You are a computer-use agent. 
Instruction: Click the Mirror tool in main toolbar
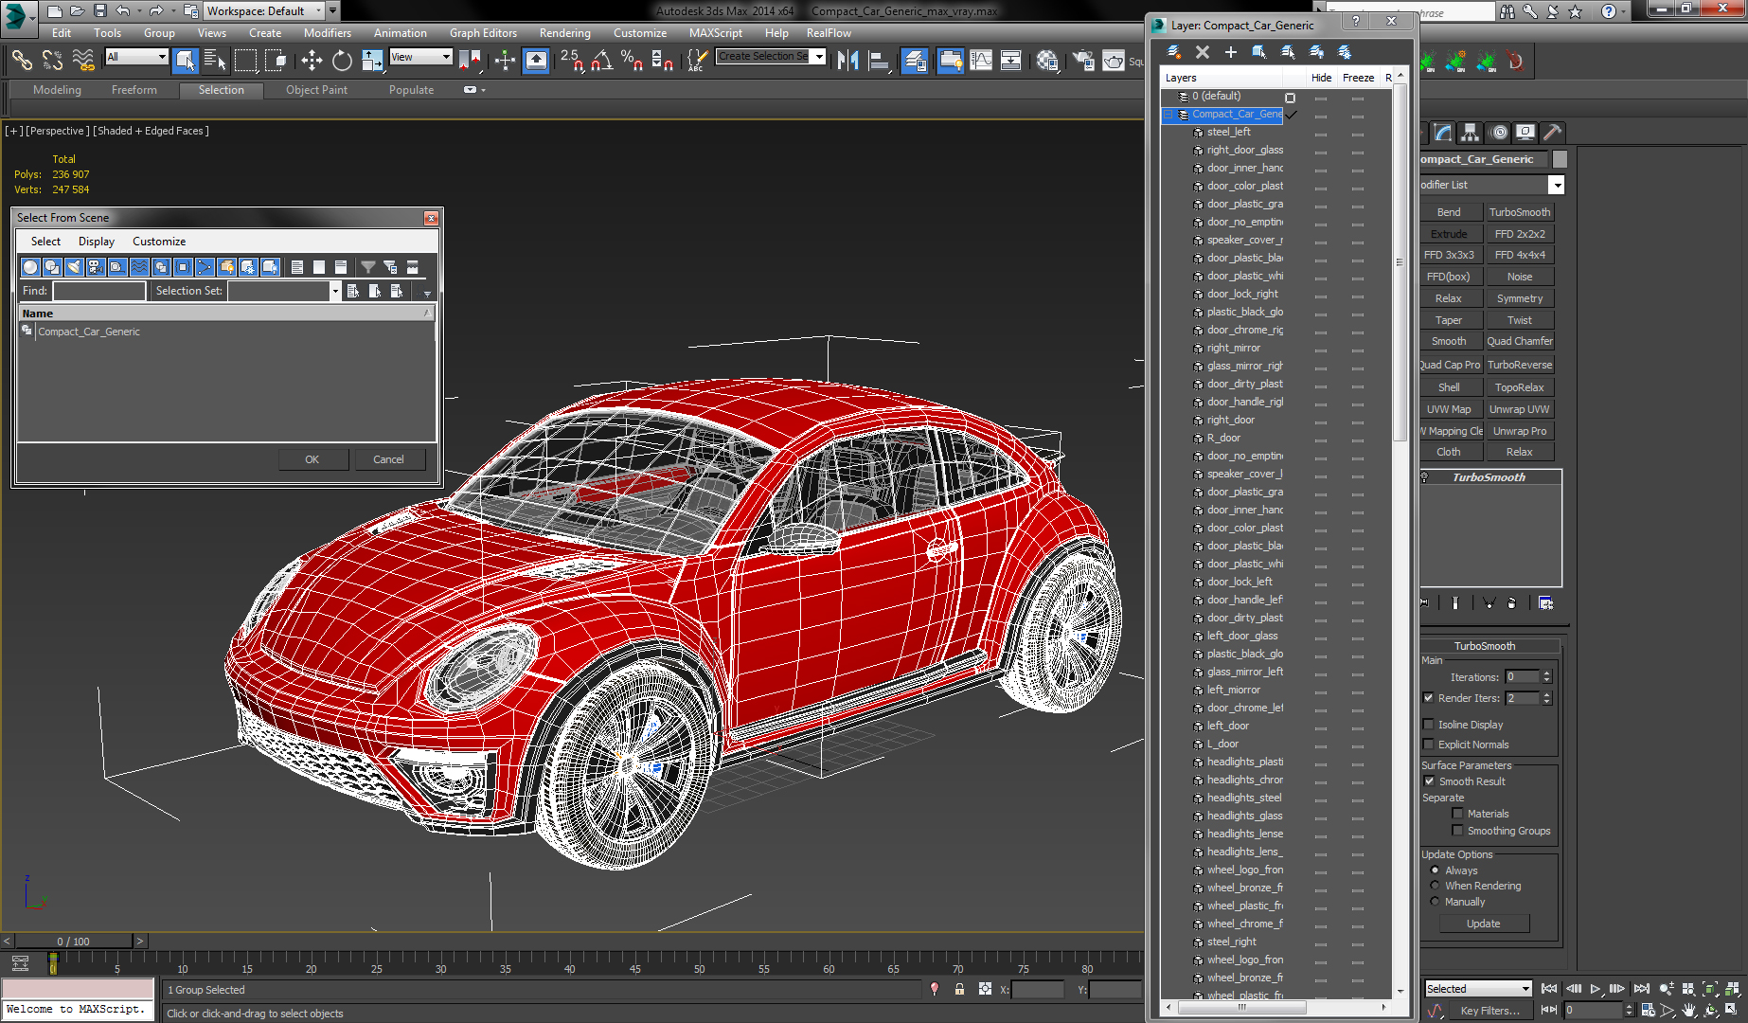coord(847,61)
